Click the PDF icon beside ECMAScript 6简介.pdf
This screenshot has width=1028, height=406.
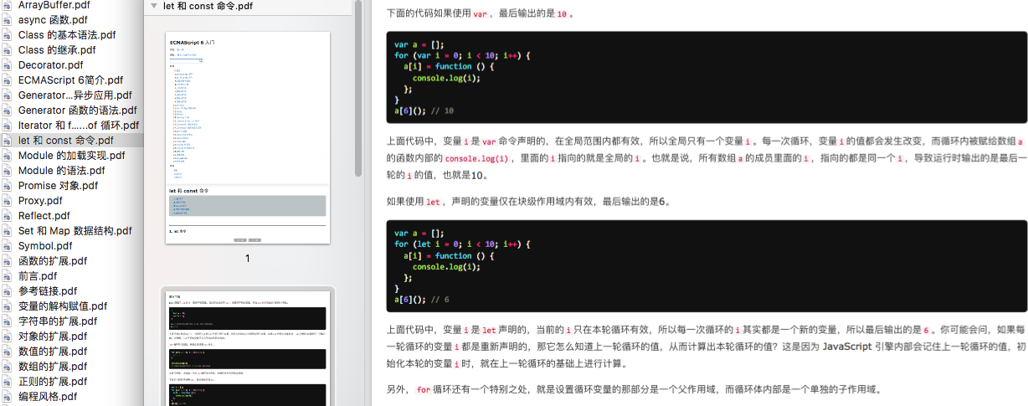click(x=8, y=80)
